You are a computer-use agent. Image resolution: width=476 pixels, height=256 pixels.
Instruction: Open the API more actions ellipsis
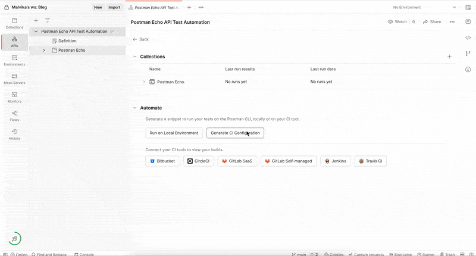(x=452, y=22)
